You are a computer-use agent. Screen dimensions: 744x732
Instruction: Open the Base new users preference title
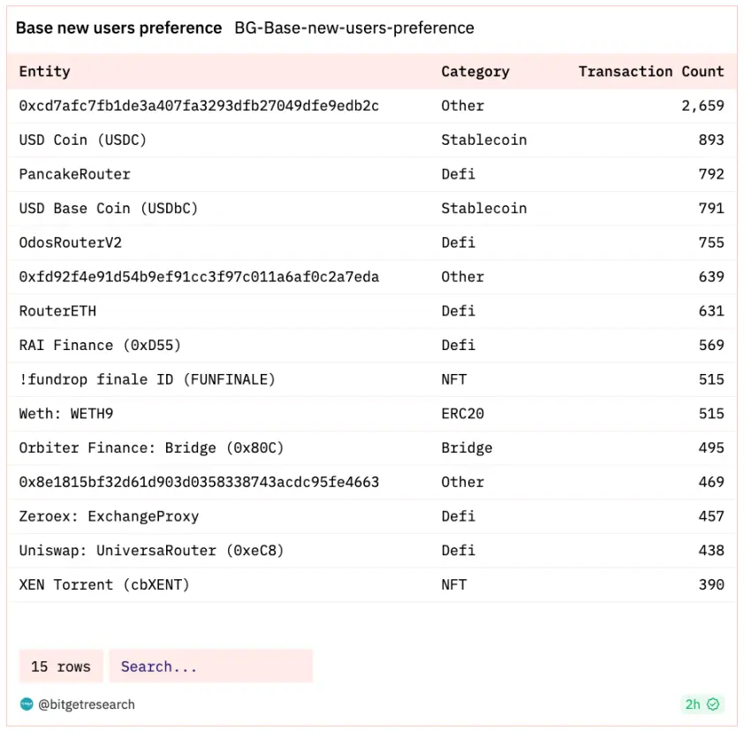(118, 28)
